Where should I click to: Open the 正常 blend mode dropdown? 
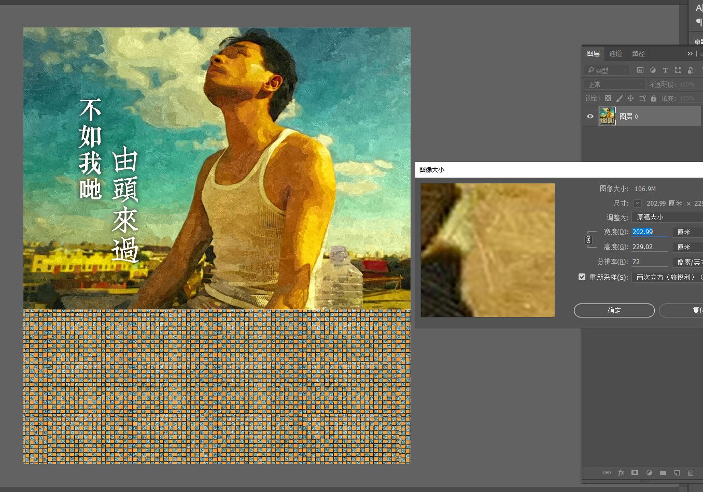(x=614, y=84)
